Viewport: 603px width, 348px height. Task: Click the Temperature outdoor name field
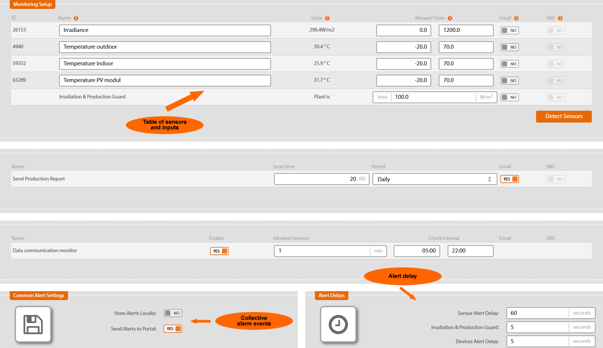tap(165, 47)
